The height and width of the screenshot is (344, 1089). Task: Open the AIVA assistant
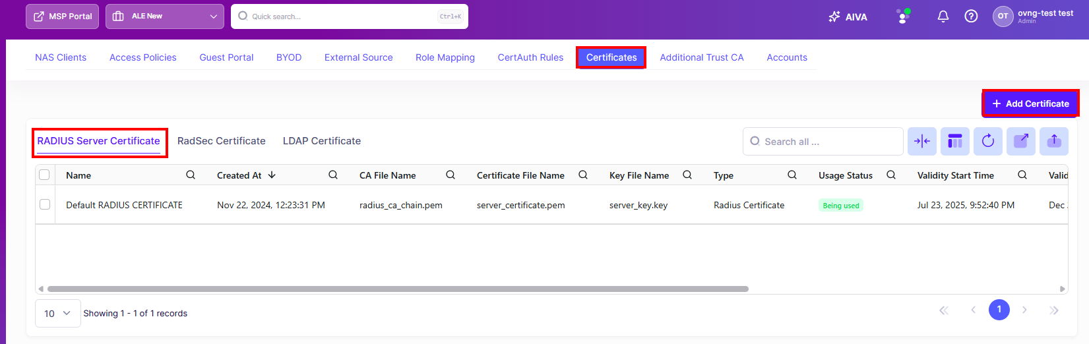coord(848,16)
